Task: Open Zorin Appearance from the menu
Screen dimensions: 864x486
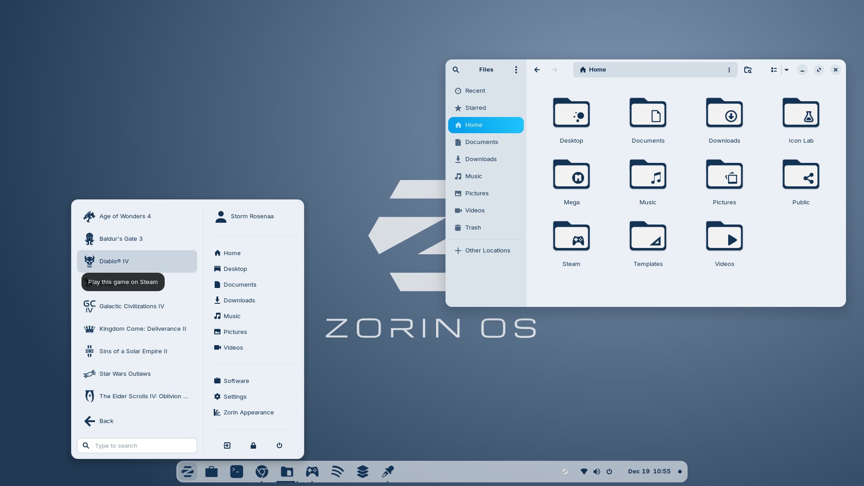Action: click(248, 413)
